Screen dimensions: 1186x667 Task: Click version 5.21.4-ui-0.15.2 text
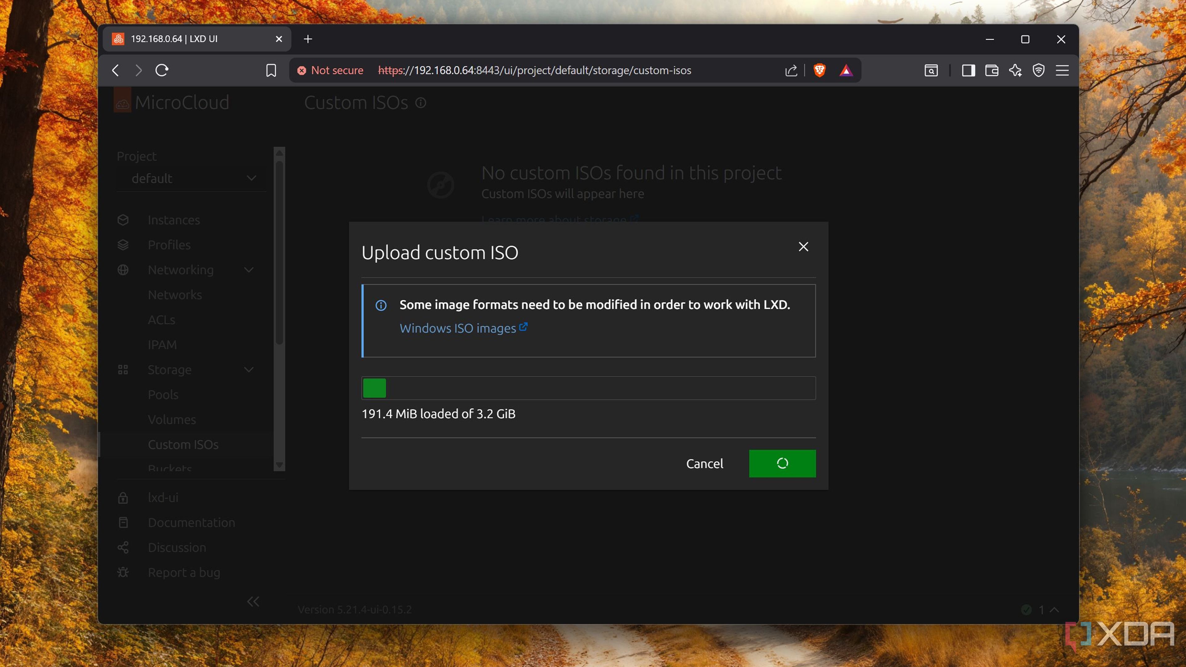point(355,610)
